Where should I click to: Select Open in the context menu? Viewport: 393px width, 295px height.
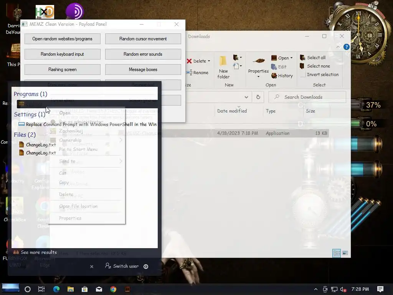click(x=65, y=113)
